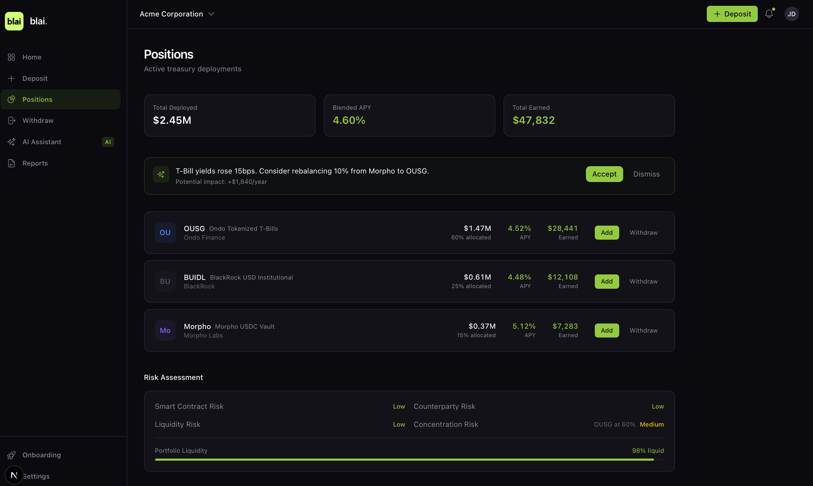Click the Withdraw arrow icon in sidebar

coord(12,120)
